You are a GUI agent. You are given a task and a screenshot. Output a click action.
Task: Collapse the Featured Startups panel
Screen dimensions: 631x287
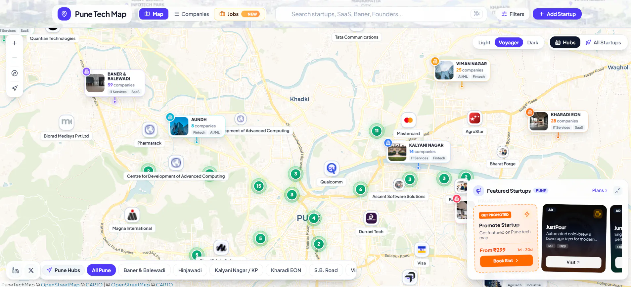[617, 191]
